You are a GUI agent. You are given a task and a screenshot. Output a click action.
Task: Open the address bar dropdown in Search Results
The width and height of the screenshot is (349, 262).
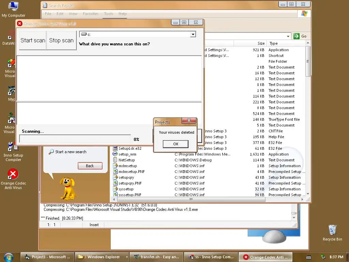(x=288, y=36)
